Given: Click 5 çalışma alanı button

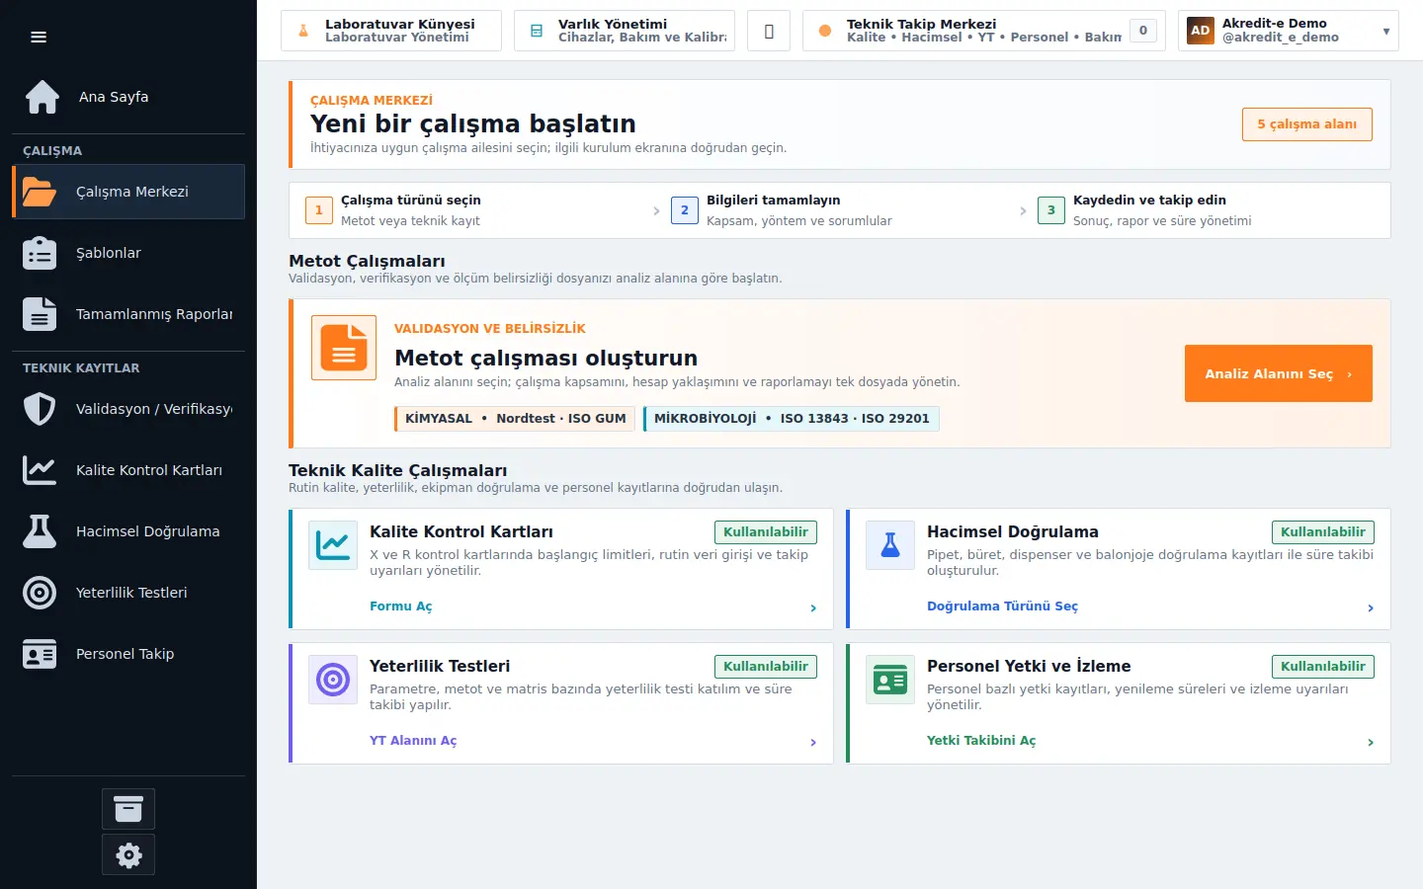Looking at the screenshot, I should pyautogui.click(x=1307, y=124).
